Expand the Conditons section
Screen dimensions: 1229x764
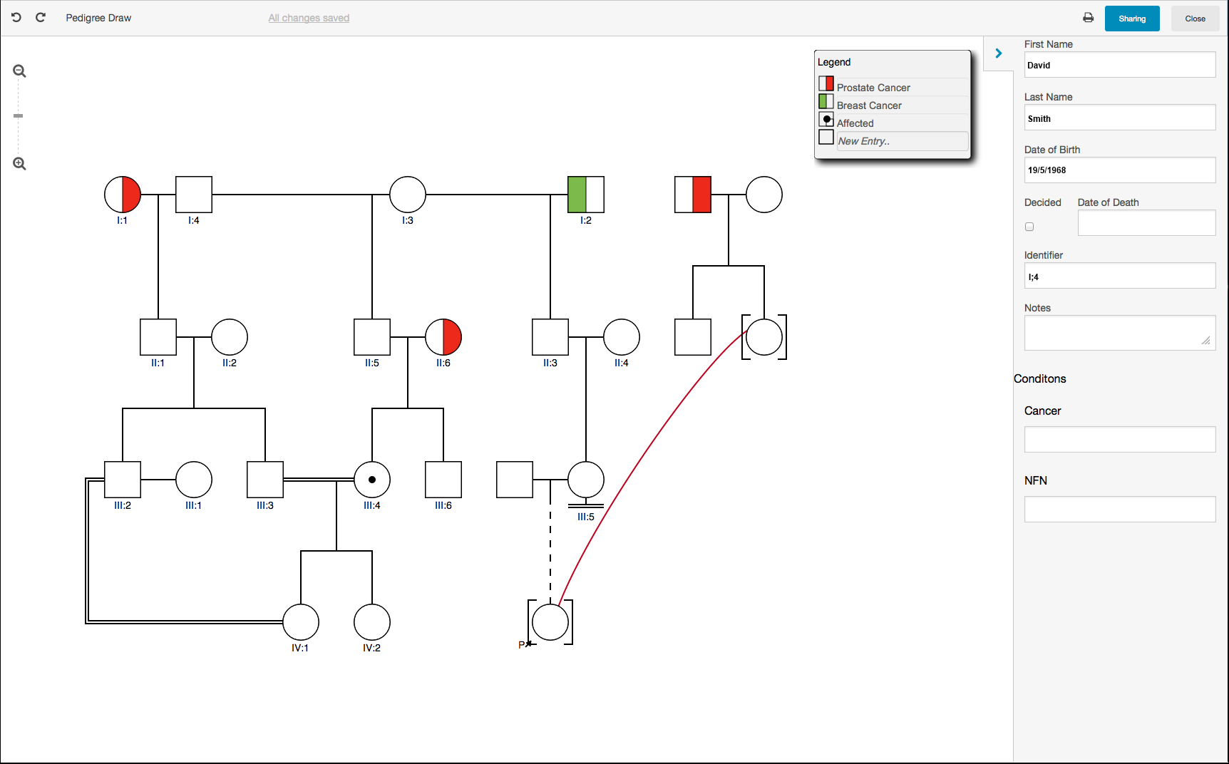coord(1040,378)
